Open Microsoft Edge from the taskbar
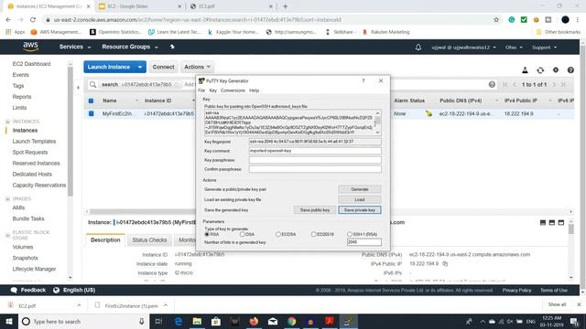Viewport: 586px width, 329px height. 179,321
